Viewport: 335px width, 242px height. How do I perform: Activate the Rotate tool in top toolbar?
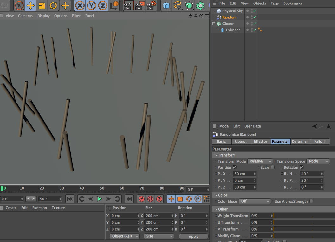(53, 5)
